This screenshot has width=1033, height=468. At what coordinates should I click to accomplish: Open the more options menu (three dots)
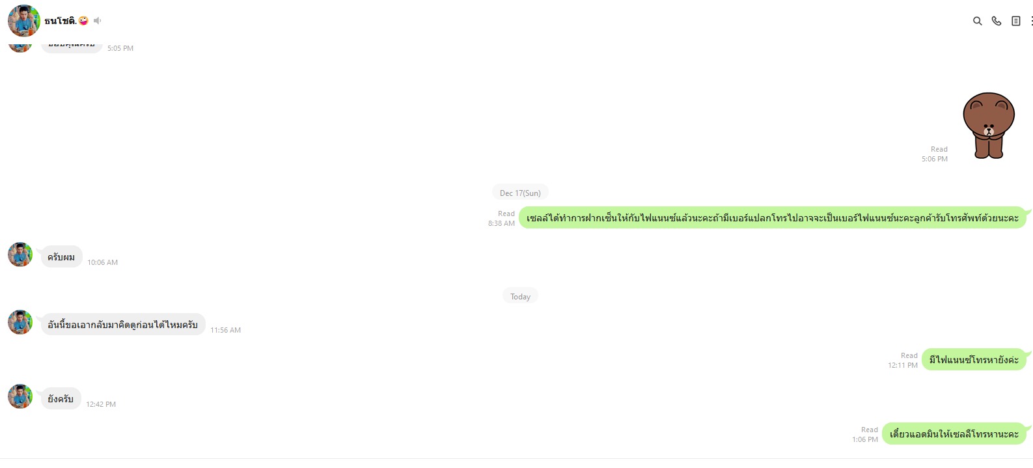point(1031,21)
